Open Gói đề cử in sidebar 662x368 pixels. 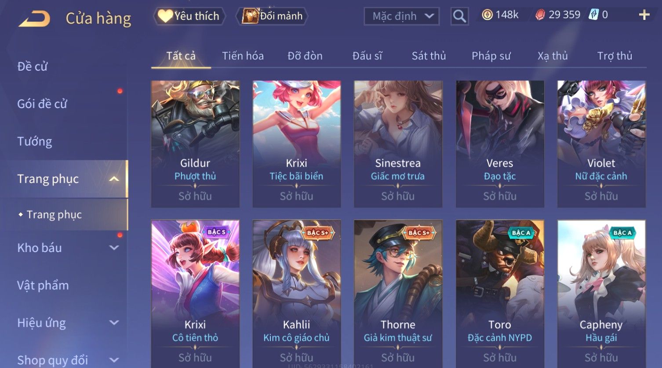pyautogui.click(x=42, y=104)
